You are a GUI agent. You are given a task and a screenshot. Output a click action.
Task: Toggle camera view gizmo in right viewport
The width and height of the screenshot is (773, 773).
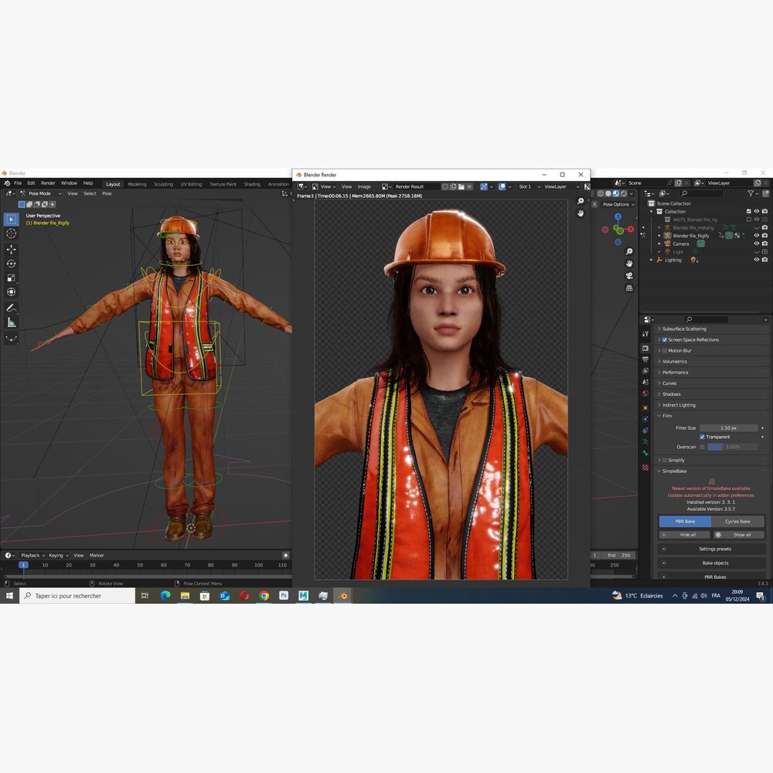[x=629, y=276]
